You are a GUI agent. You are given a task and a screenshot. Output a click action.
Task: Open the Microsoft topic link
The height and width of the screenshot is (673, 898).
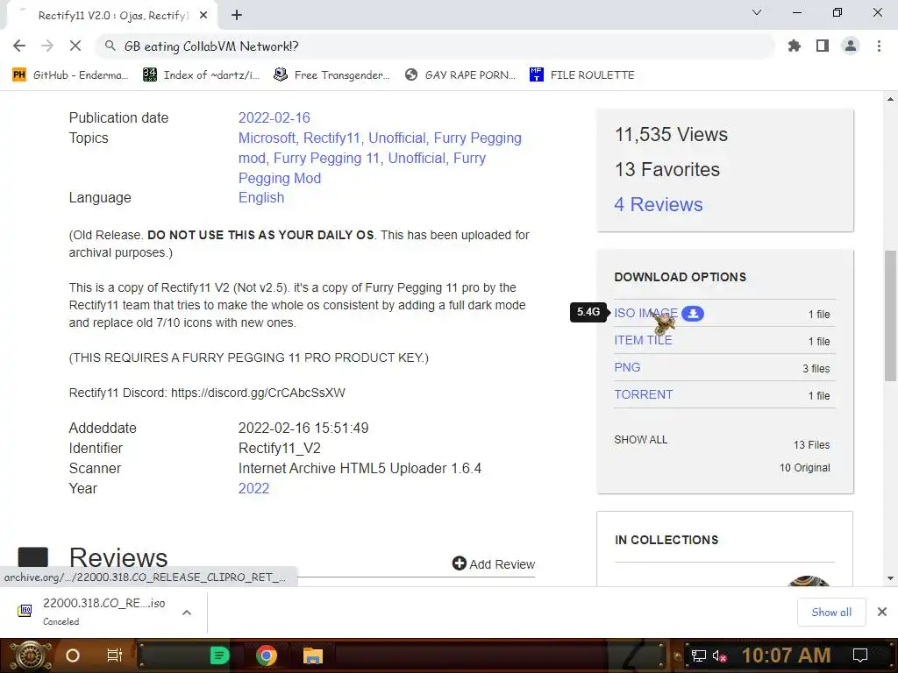[267, 138]
